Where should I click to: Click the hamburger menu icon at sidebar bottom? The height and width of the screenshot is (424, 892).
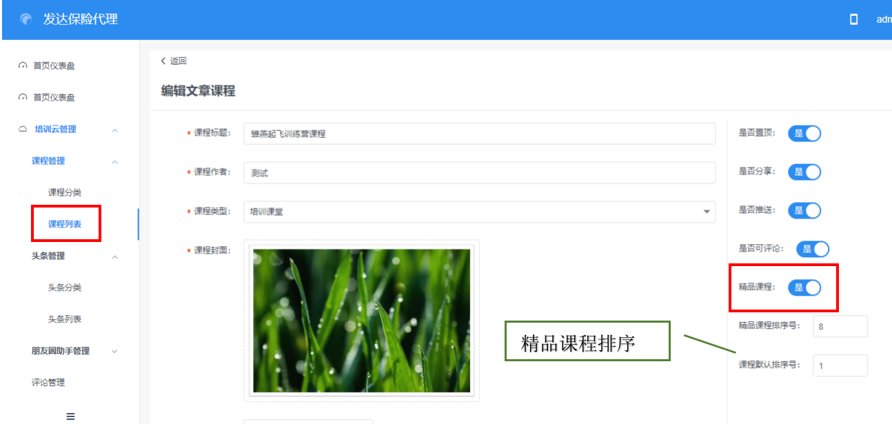click(70, 416)
